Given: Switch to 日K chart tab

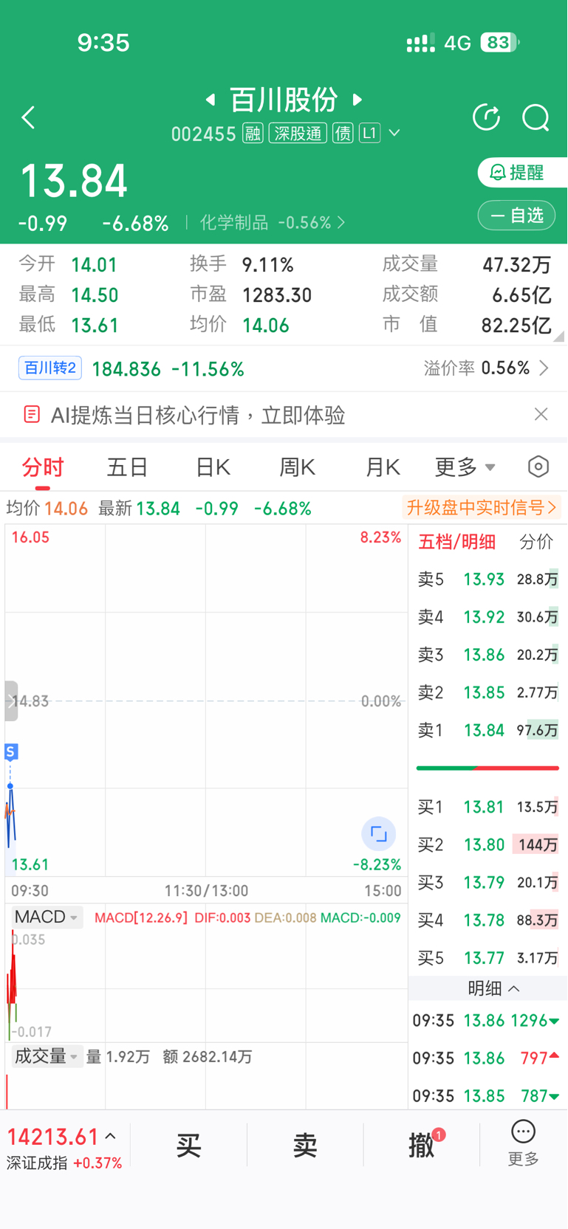Looking at the screenshot, I should tap(213, 467).
